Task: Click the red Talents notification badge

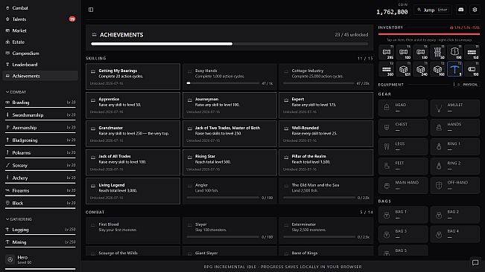Action: (x=72, y=19)
